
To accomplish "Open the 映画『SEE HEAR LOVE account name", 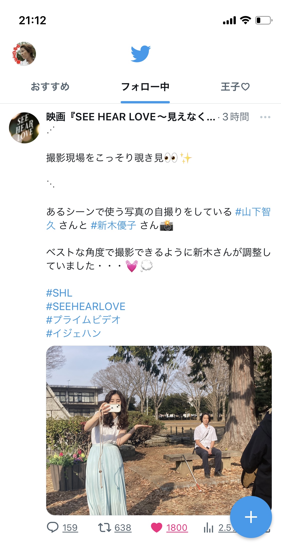I will point(131,117).
